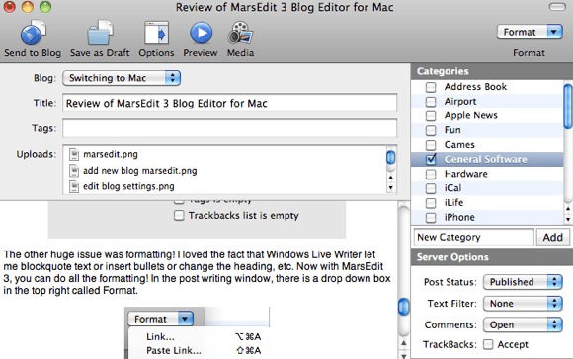Enable the TrackBacks Accept checkbox

coord(488,344)
